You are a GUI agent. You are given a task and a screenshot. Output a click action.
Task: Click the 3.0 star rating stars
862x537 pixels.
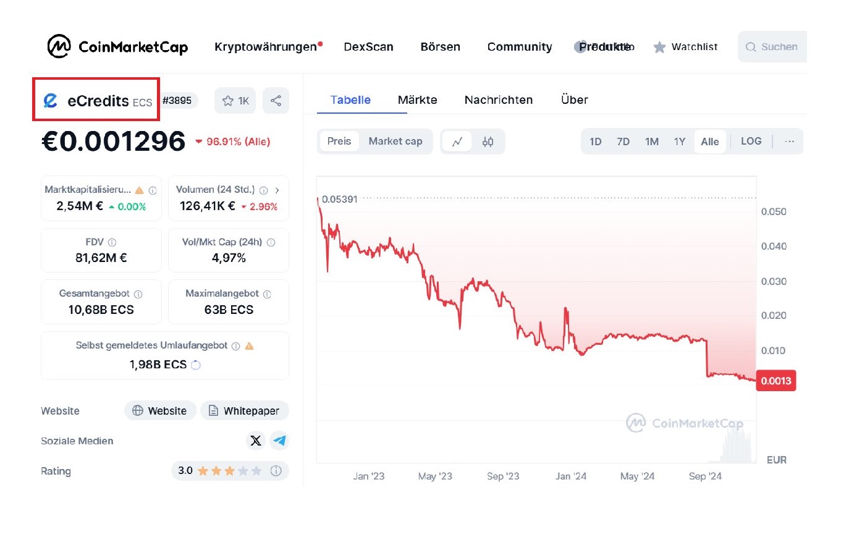tap(229, 471)
